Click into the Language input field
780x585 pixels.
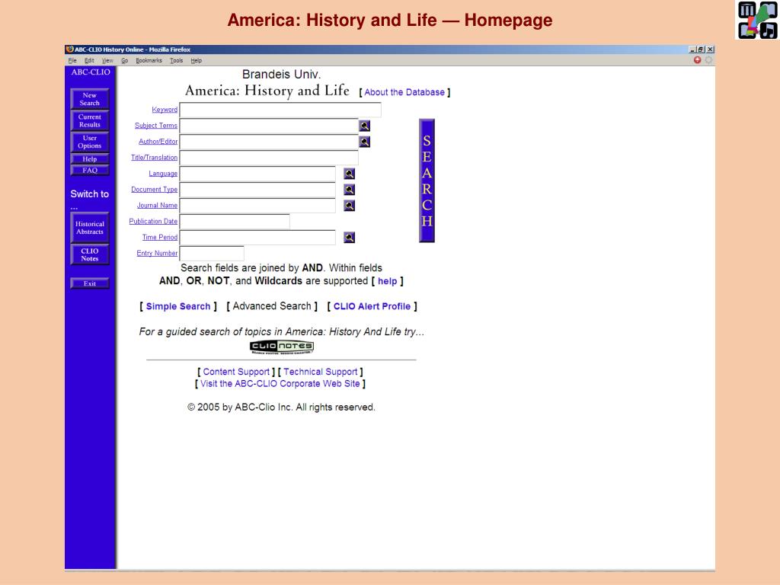[257, 174]
